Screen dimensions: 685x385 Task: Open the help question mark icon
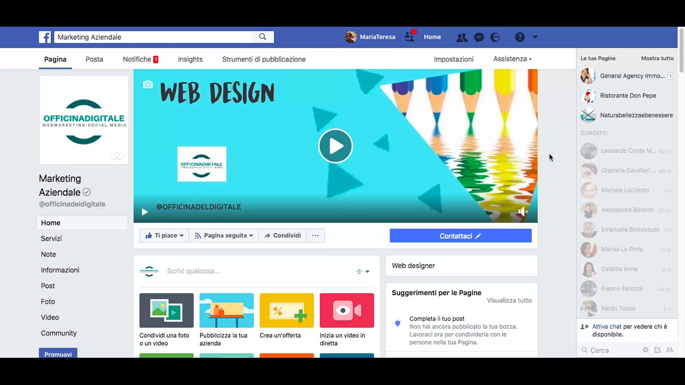(x=520, y=37)
